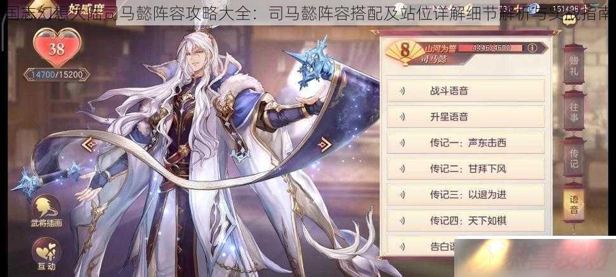Viewport: 616px width, 277px height.
Task: Click the red heart favor level 38
Action: pyautogui.click(x=57, y=48)
